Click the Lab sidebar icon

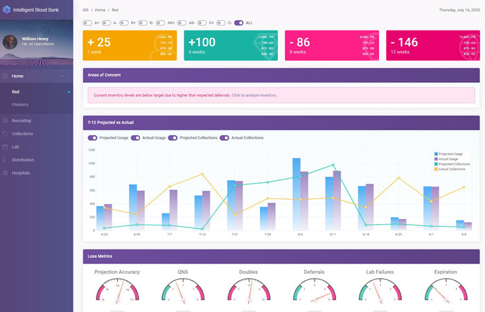5,147
